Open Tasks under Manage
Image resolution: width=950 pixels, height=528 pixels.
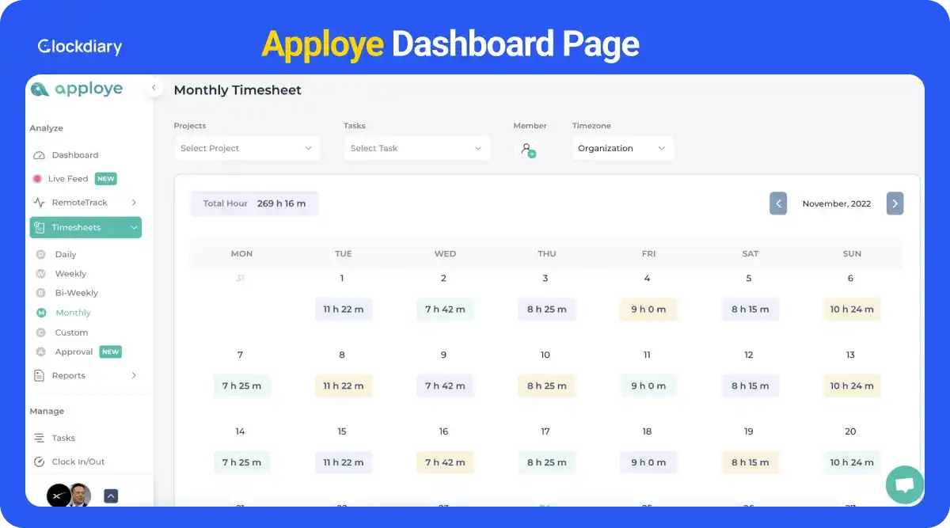(x=63, y=438)
